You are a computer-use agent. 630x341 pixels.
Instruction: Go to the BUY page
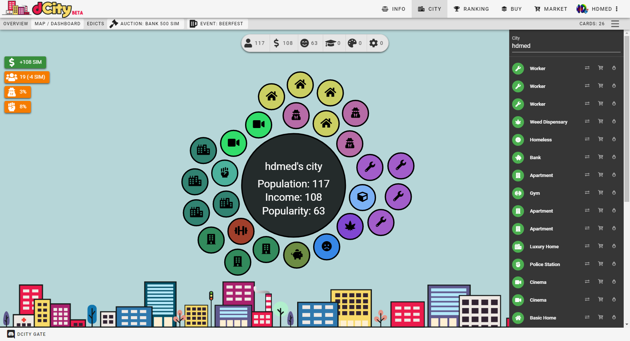(511, 9)
